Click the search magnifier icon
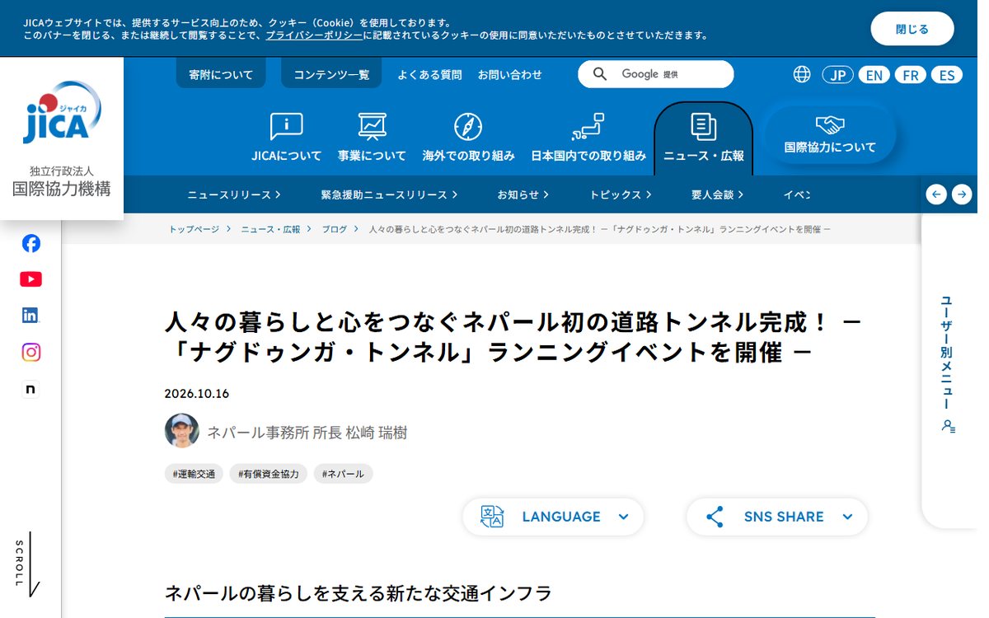This screenshot has height=618, width=989. click(600, 74)
